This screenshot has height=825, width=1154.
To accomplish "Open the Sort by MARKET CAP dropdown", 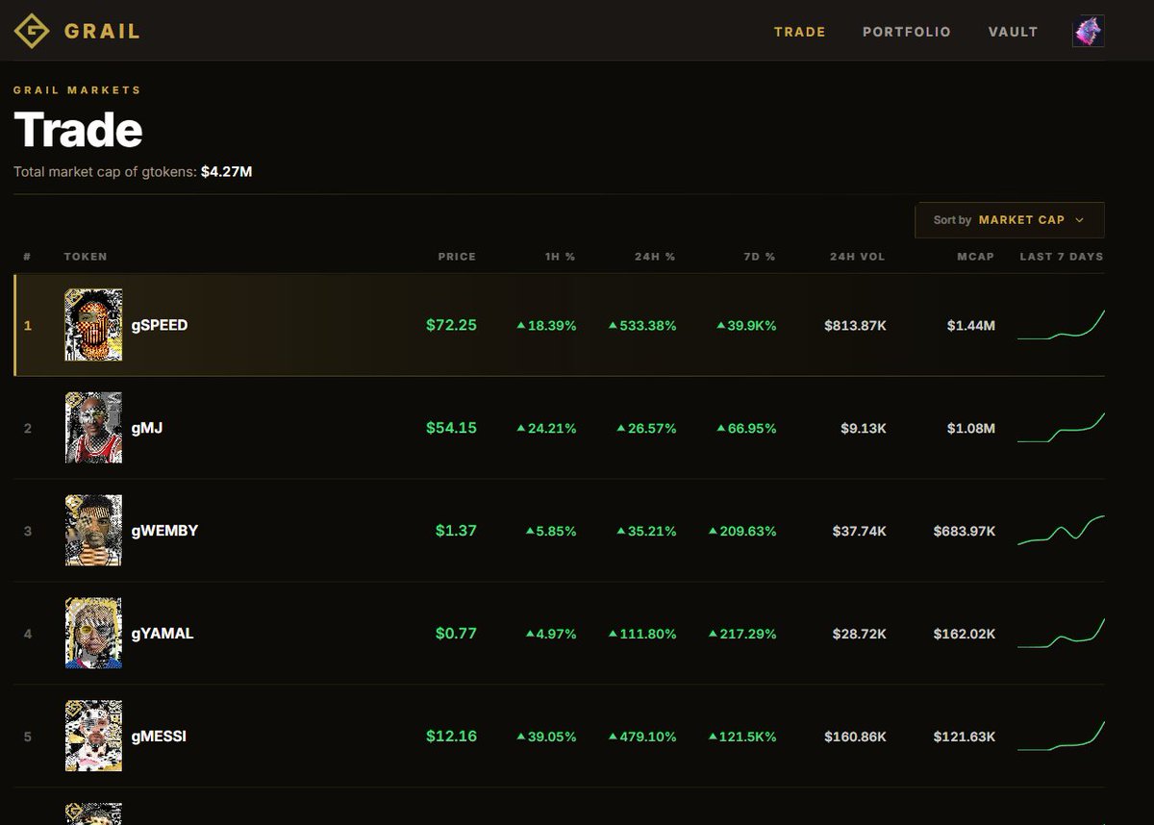I will pos(1010,220).
